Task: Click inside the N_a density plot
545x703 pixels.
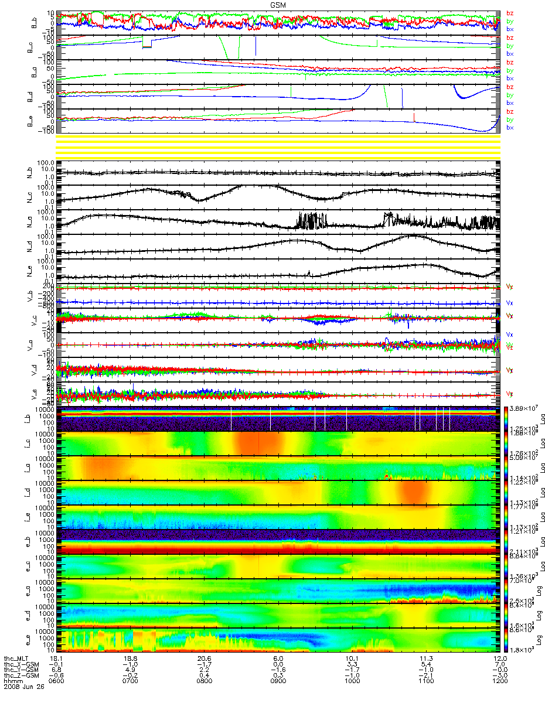Action: [278, 221]
